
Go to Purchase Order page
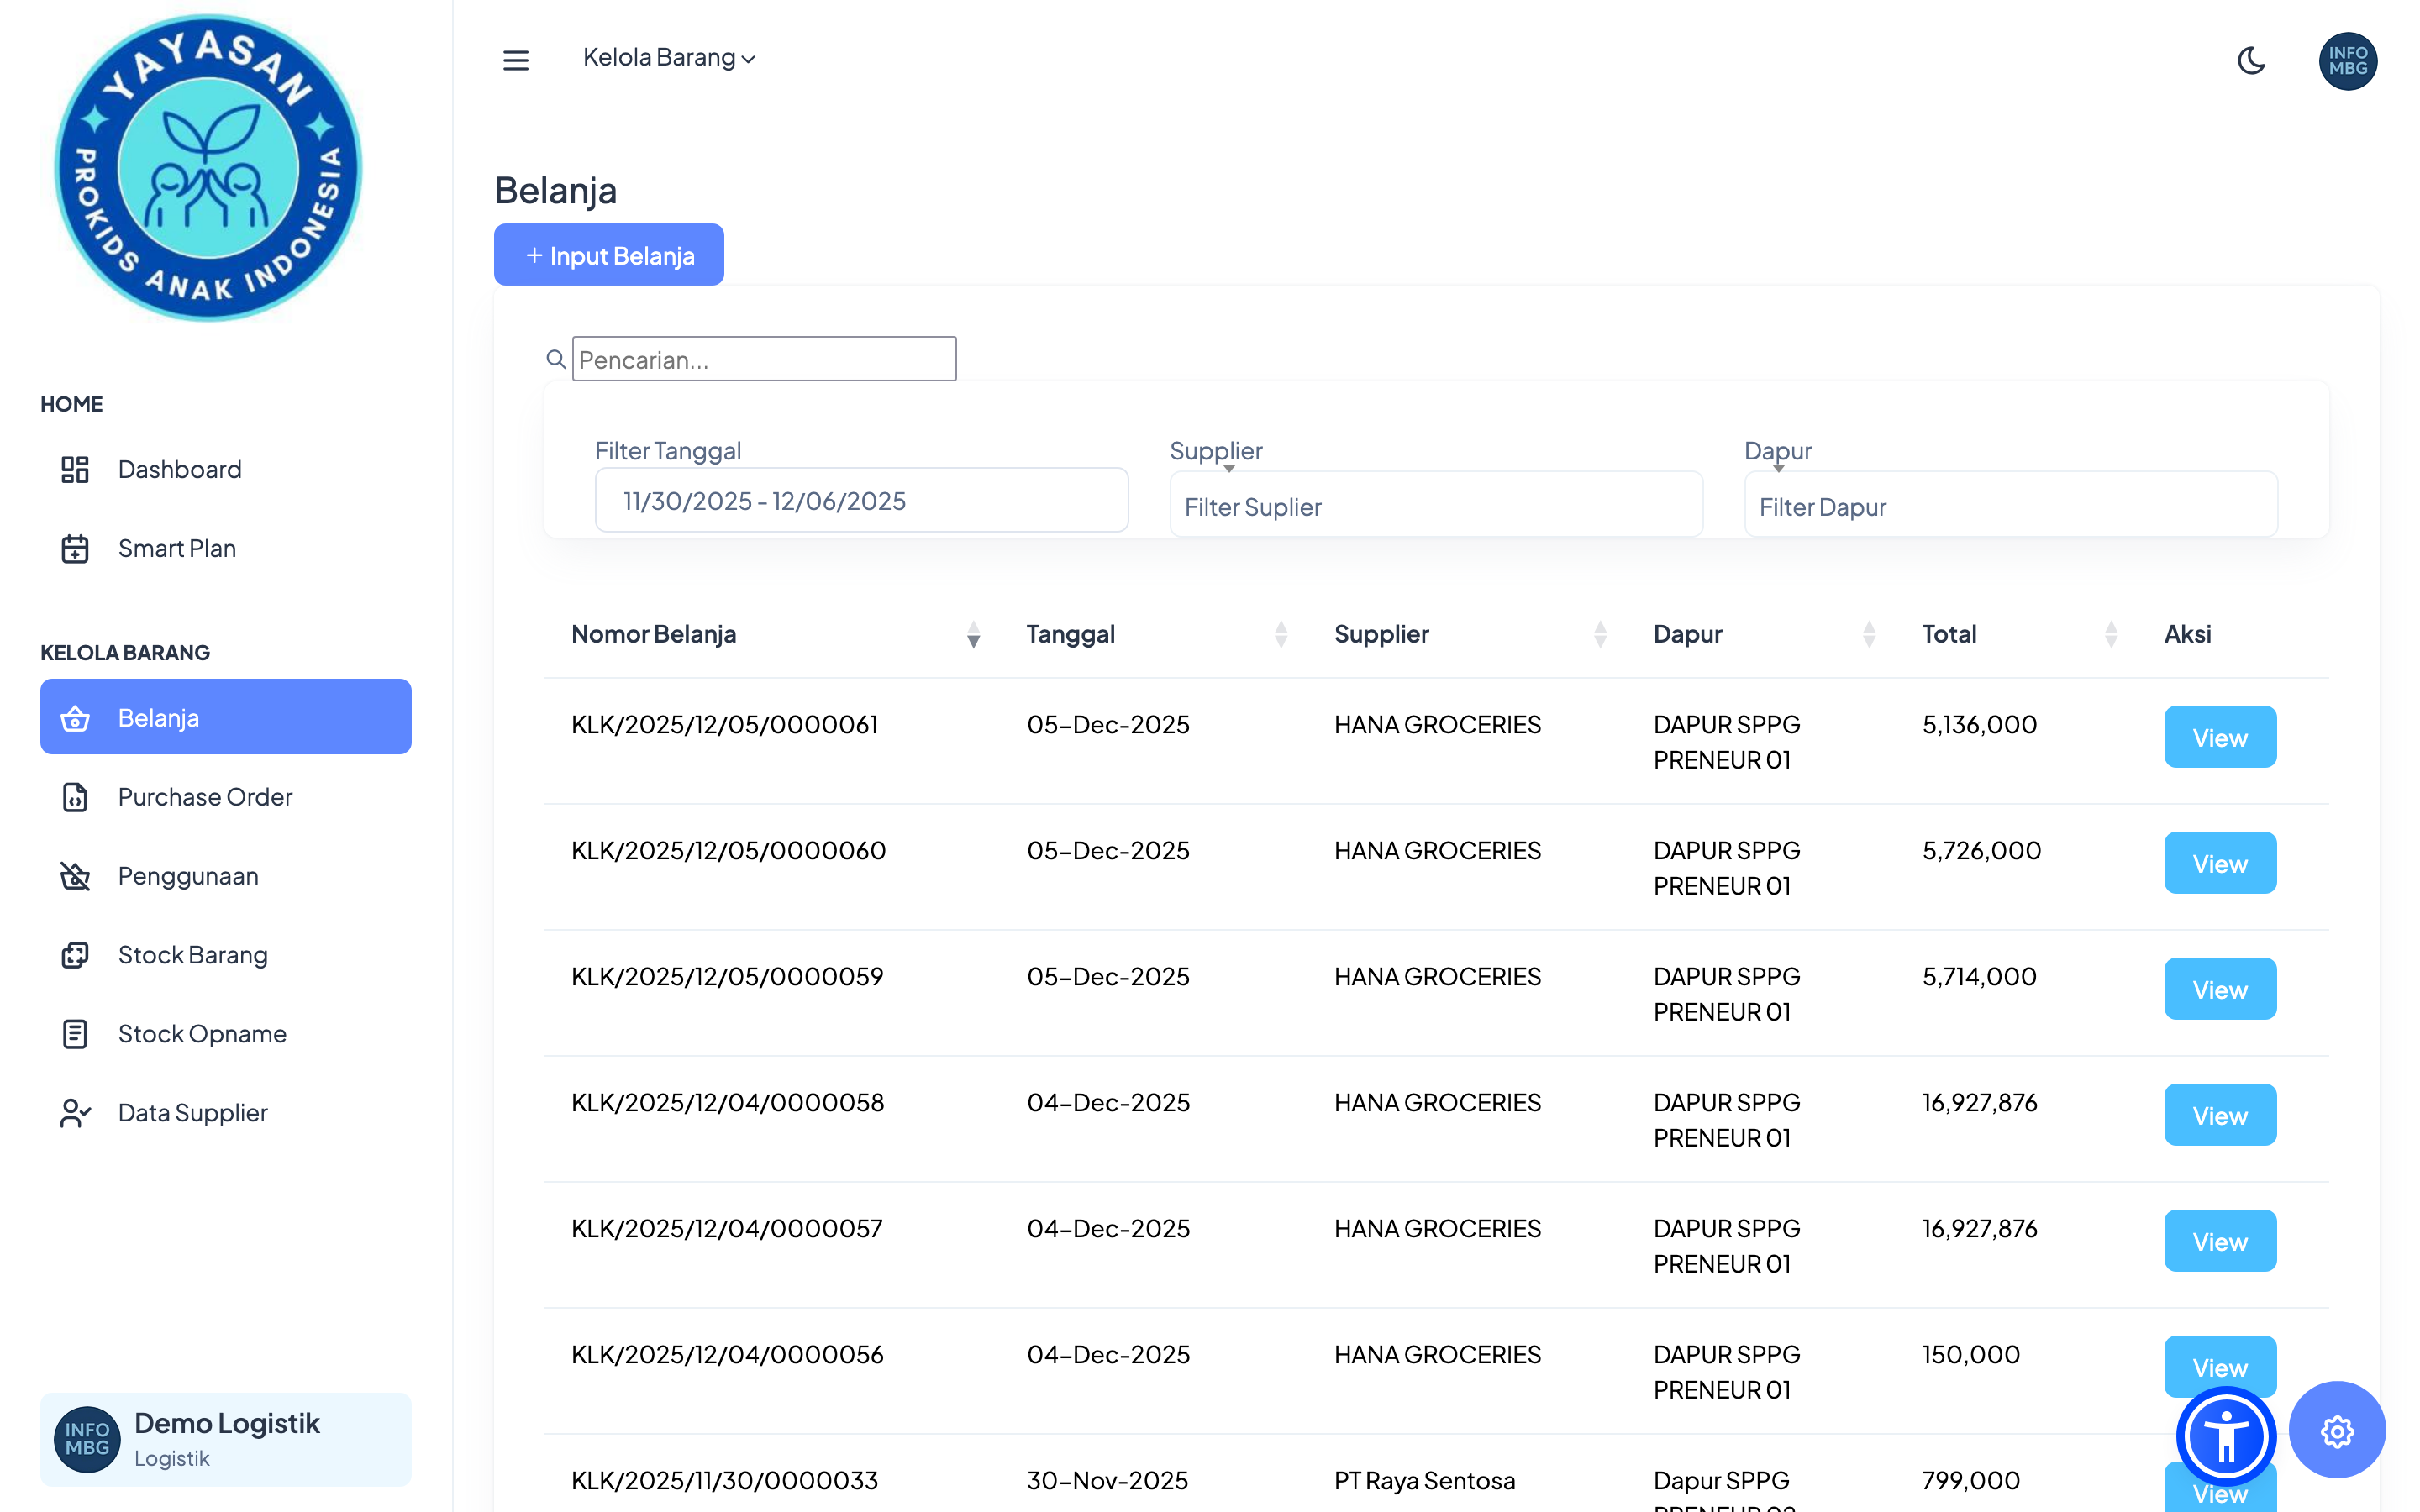point(205,797)
